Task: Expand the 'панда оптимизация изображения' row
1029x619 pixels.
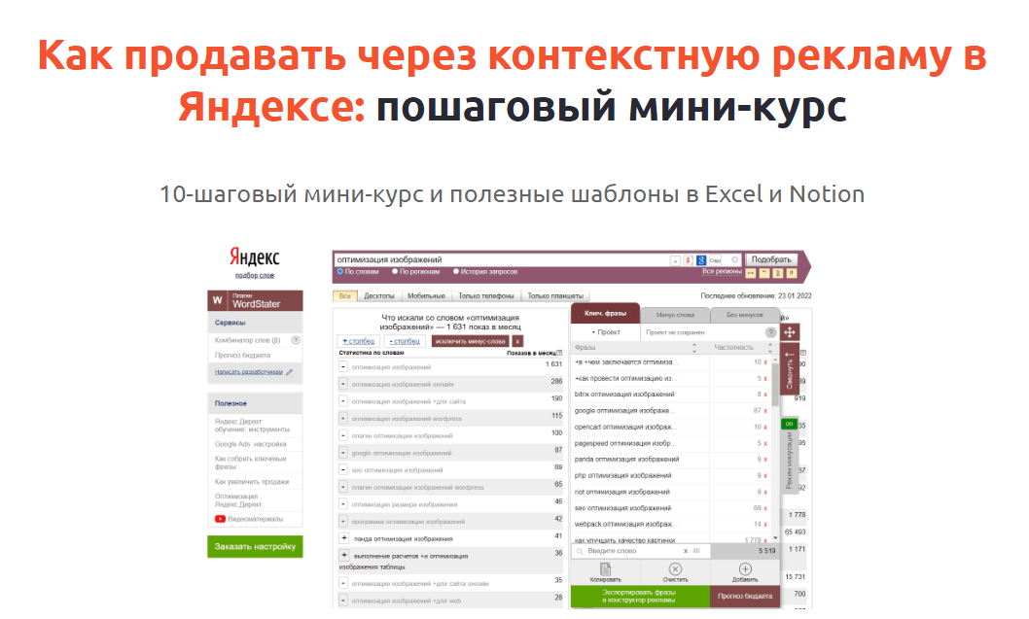Action: 343,538
